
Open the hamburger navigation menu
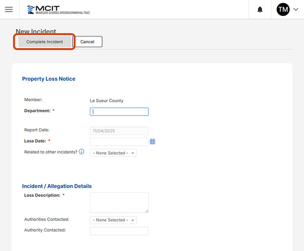pyautogui.click(x=9, y=10)
